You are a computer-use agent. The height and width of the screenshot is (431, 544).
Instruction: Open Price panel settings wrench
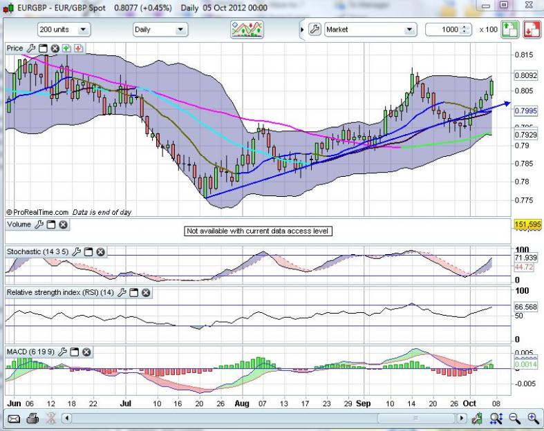pos(31,48)
